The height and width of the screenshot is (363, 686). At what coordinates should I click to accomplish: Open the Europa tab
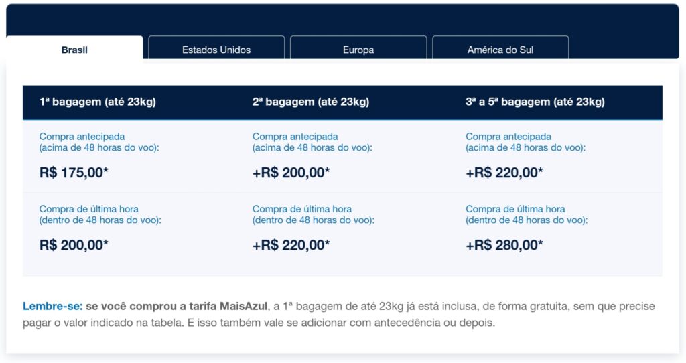358,50
